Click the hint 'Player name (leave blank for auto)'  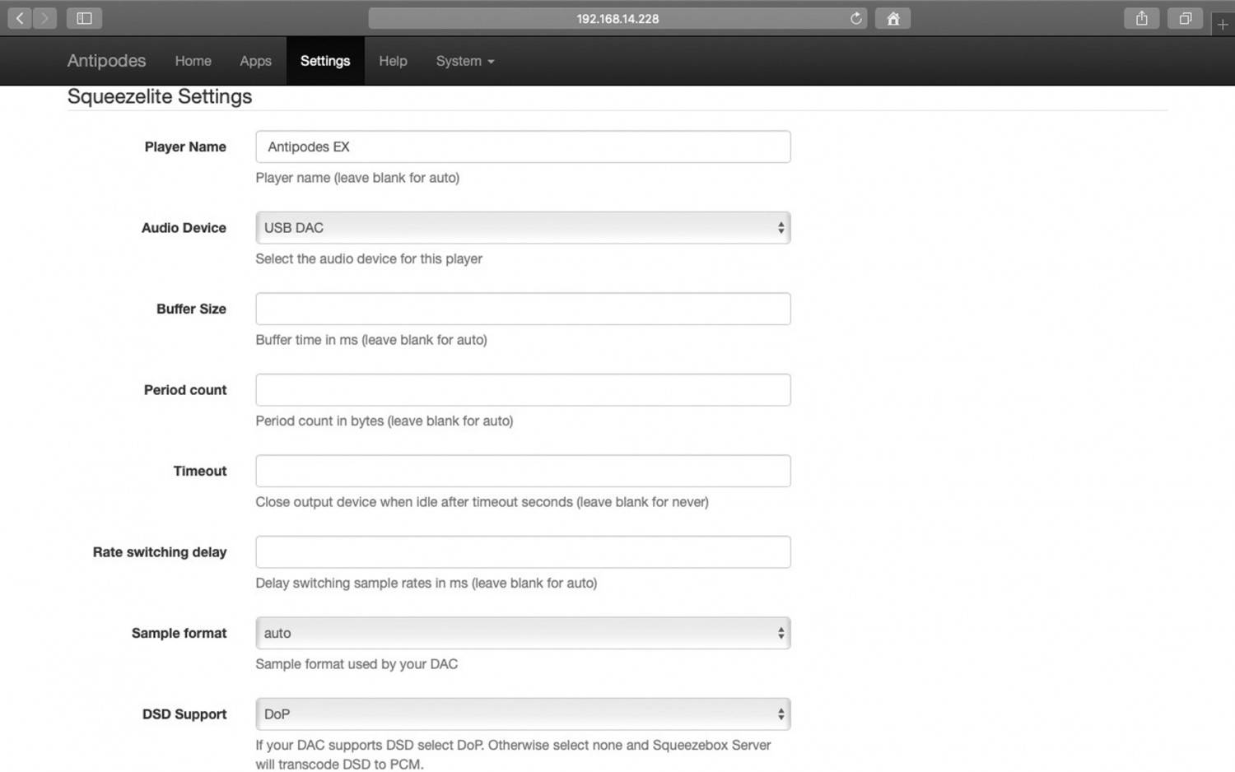coord(357,178)
